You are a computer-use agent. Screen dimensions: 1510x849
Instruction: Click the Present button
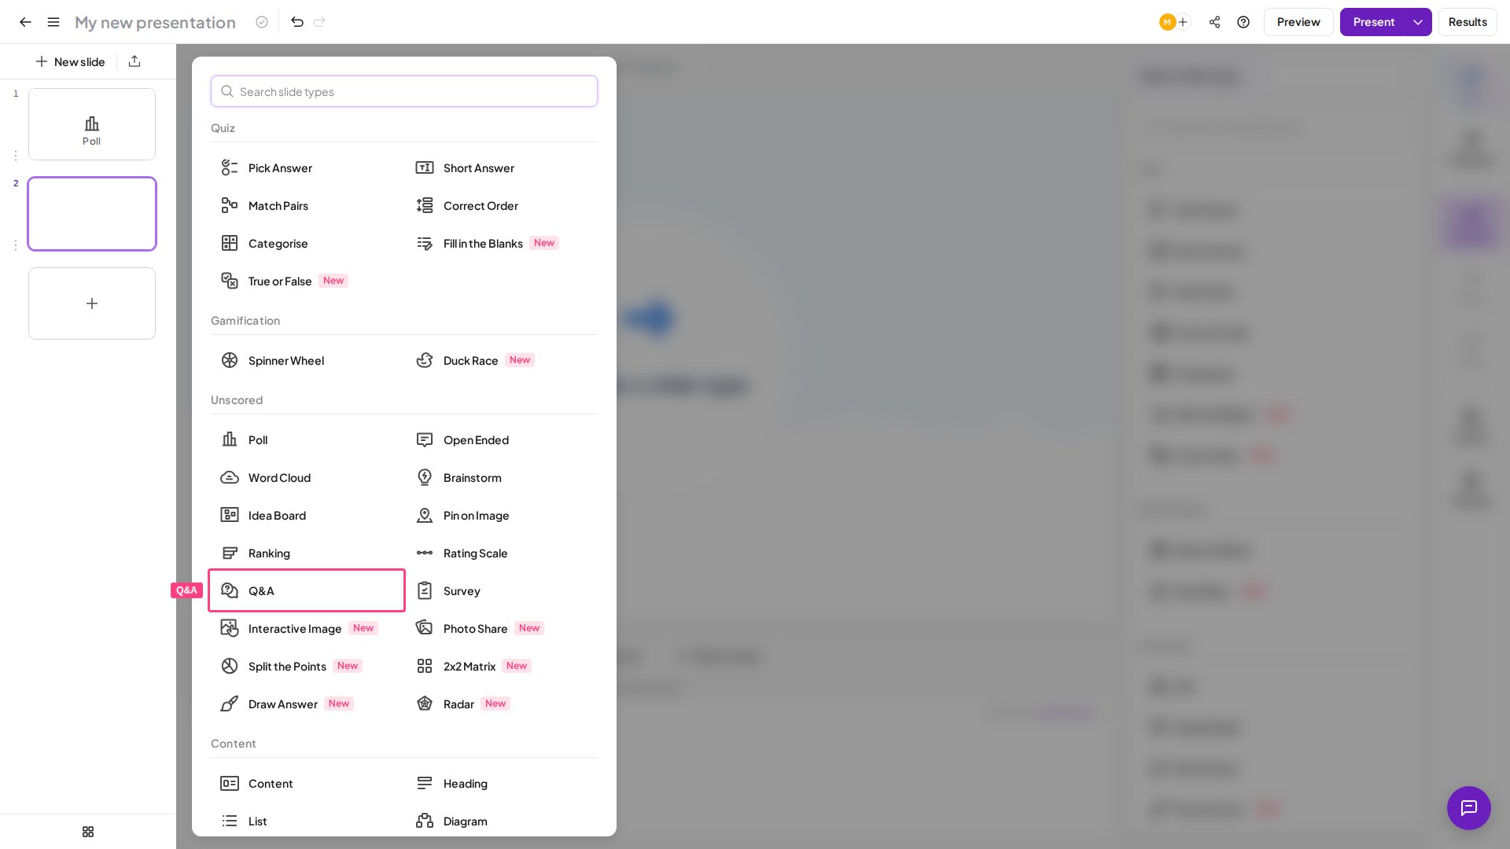[x=1373, y=22]
